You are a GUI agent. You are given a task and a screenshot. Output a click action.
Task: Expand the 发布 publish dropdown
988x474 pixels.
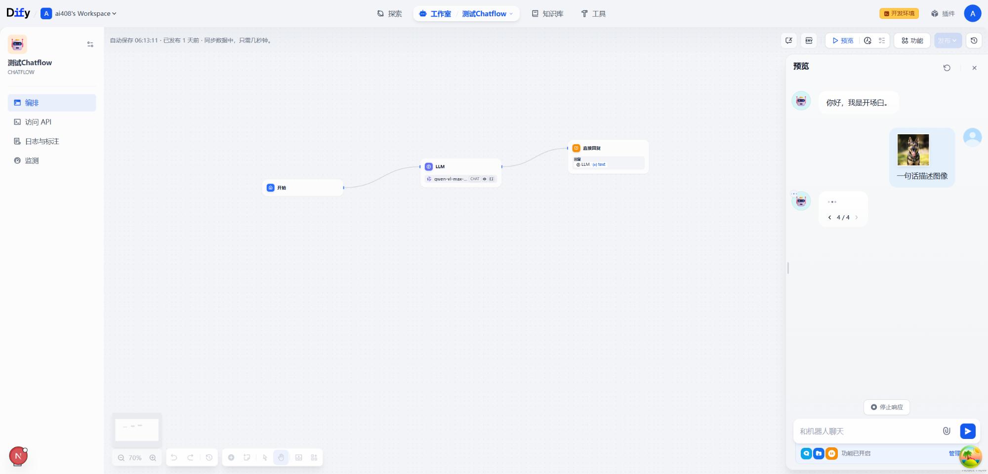coord(947,40)
